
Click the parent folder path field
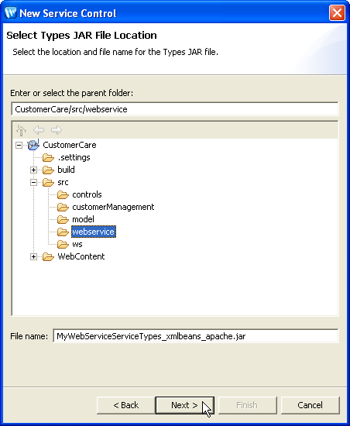click(175, 109)
